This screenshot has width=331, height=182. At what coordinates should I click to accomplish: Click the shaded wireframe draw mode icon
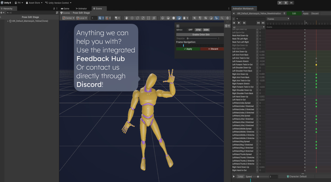pos(168,18)
